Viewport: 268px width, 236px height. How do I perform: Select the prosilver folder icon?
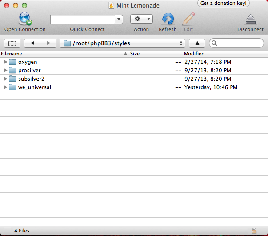click(x=12, y=70)
